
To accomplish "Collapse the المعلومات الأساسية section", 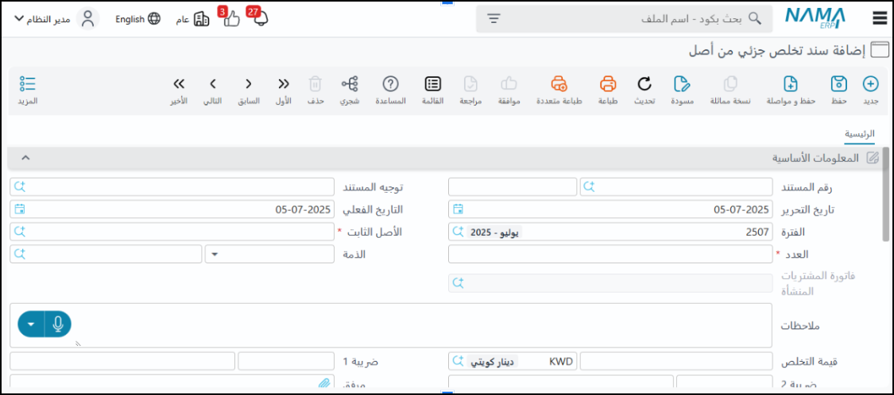I will coord(25,158).
